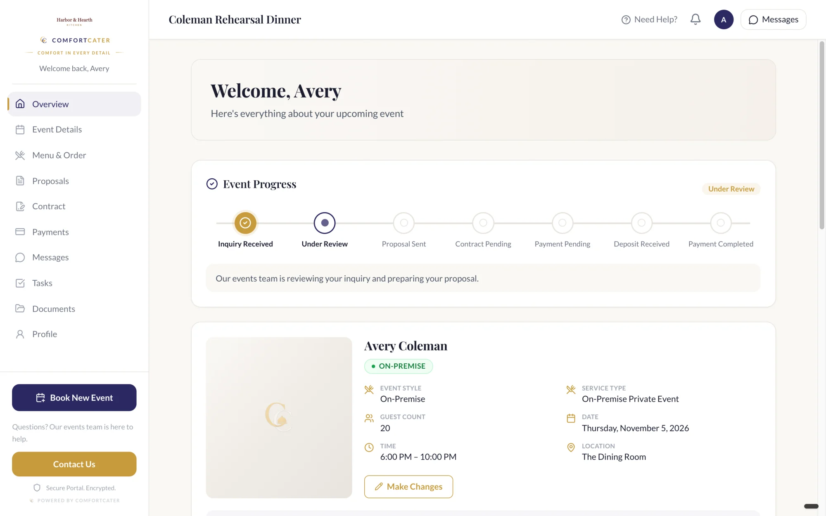Click The Dining Room location text
Image resolution: width=826 pixels, height=516 pixels.
tap(614, 457)
